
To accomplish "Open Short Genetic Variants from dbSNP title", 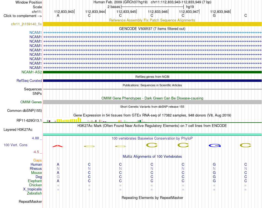I will point(152,107).
